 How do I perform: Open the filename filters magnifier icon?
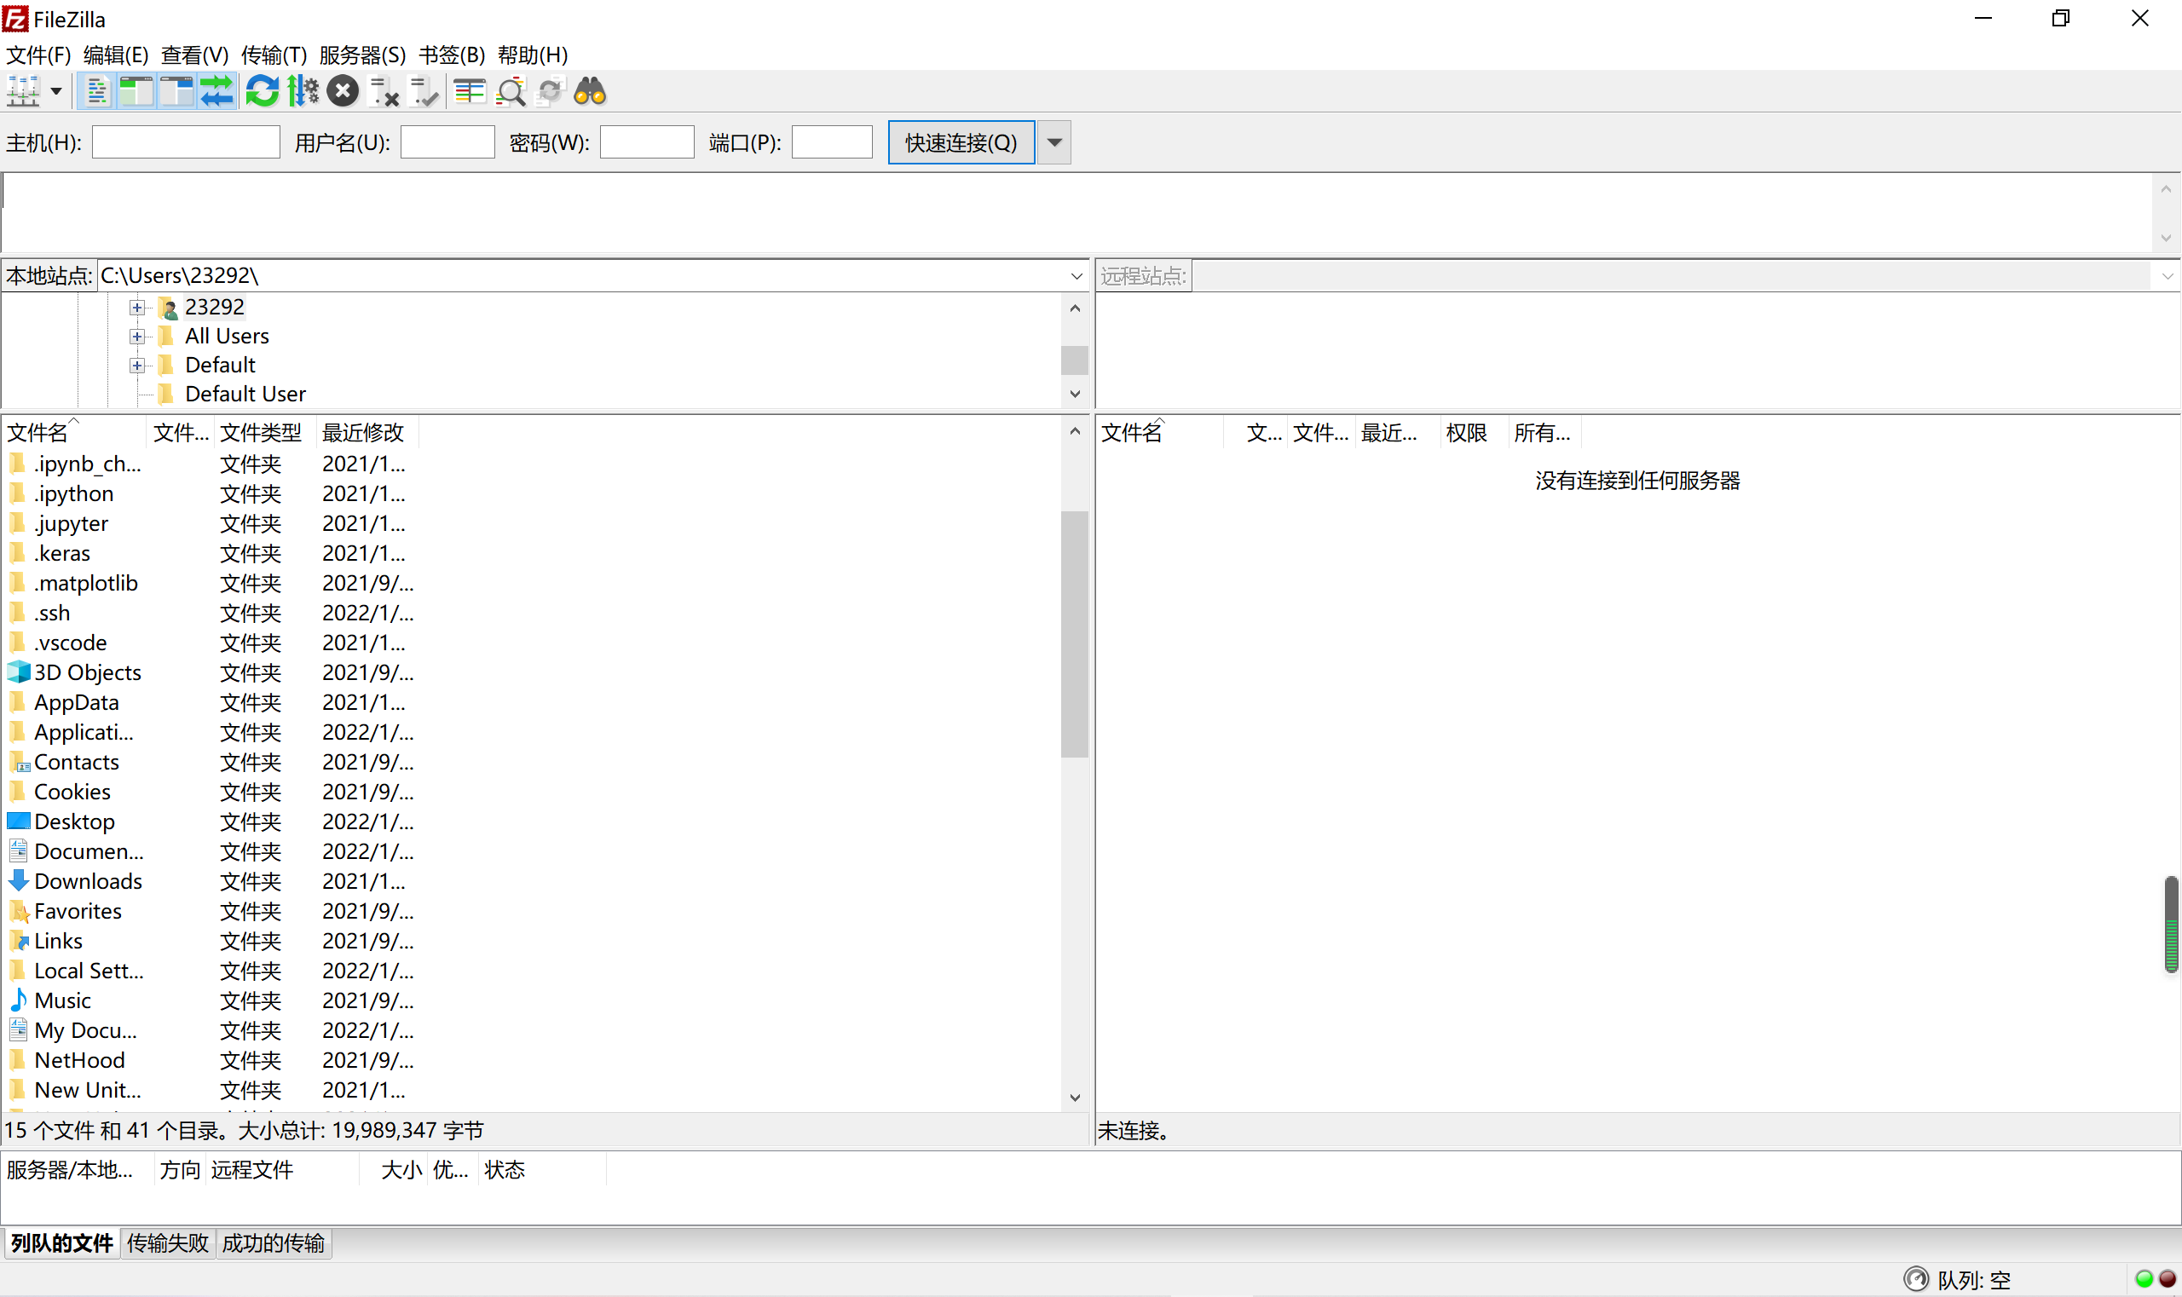coord(511,91)
